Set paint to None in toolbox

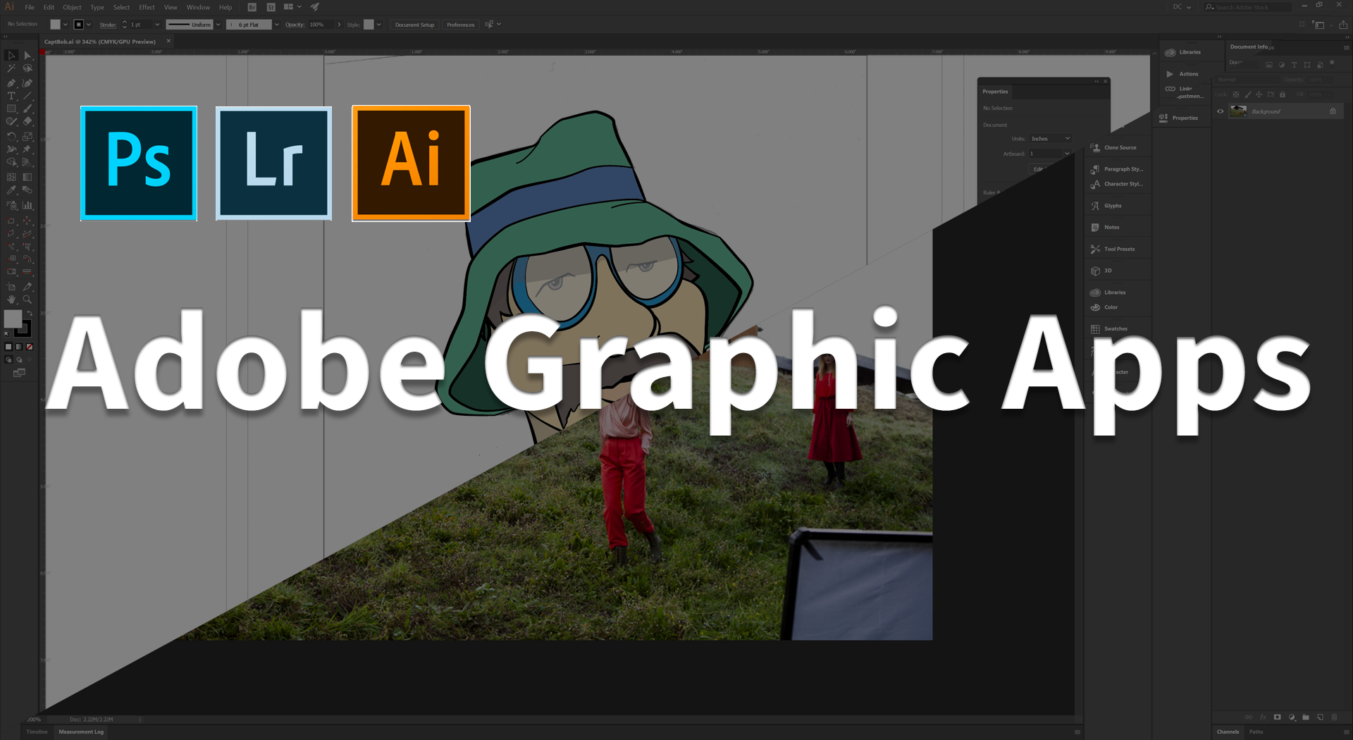tap(30, 347)
